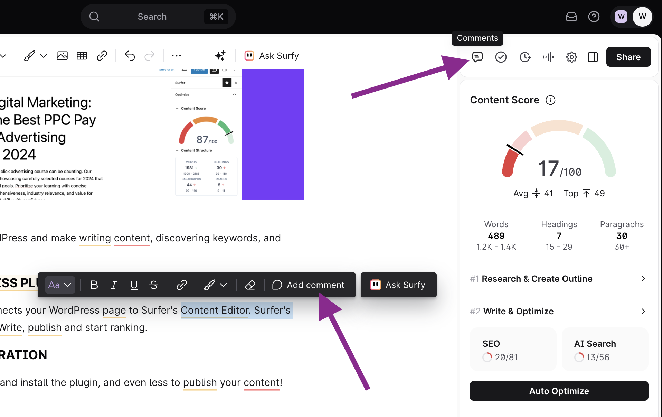The image size is (662, 417).
Task: Open the inbox tray icon
Action: 571,17
